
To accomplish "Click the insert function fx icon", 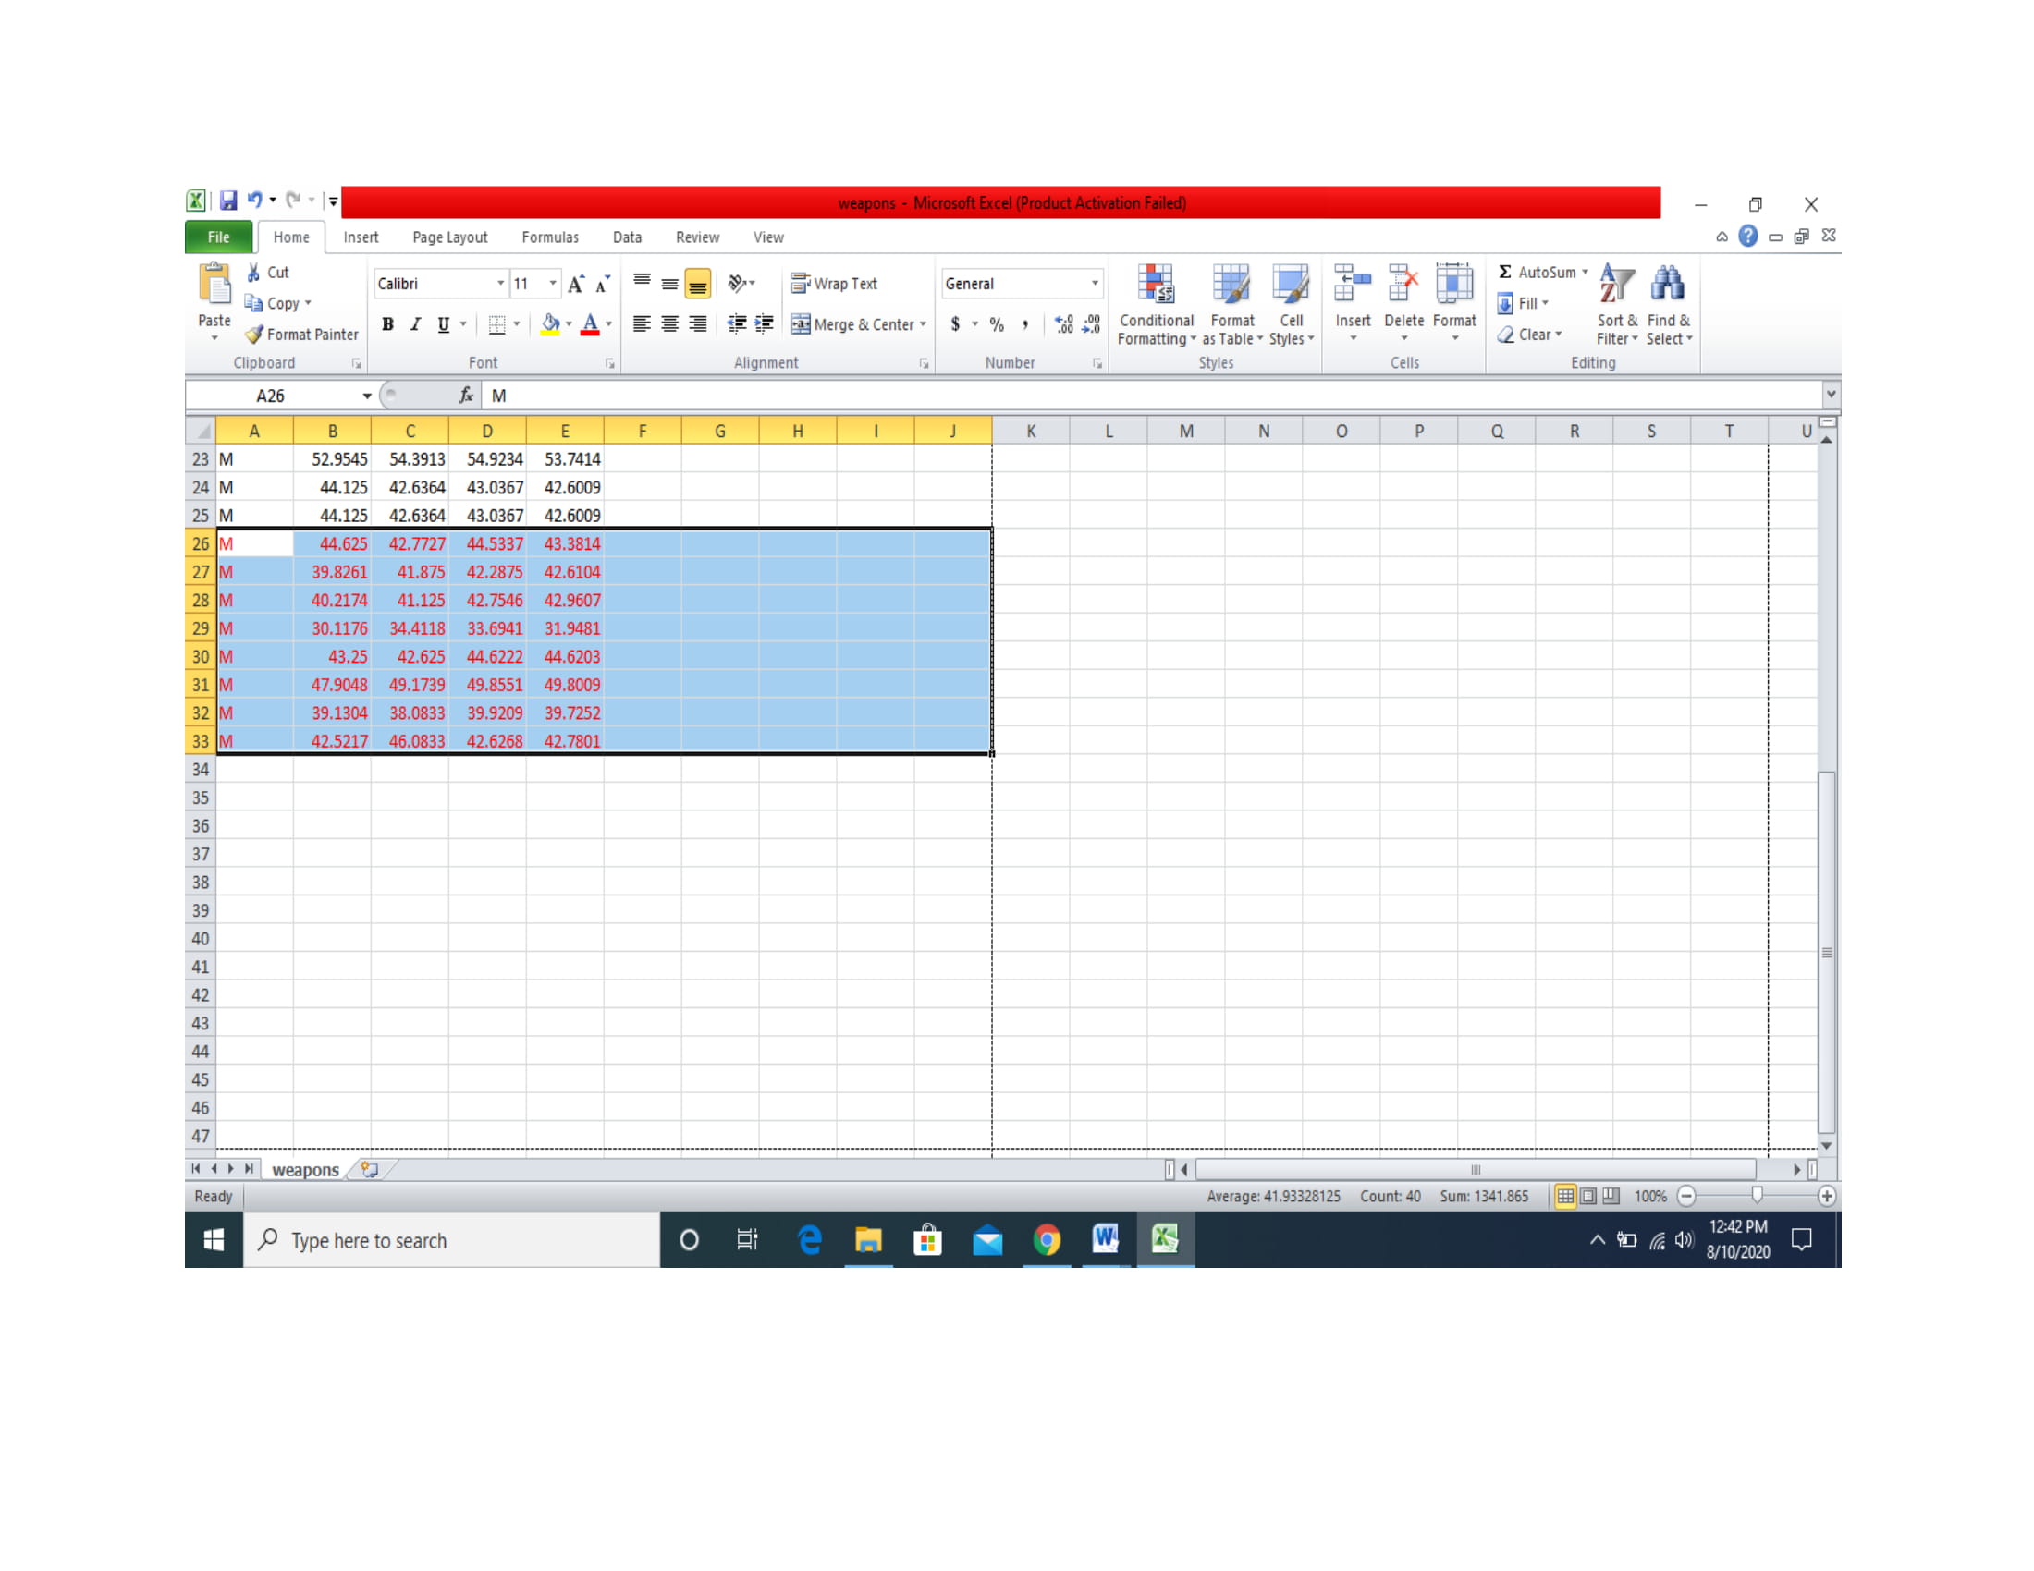I will (466, 396).
